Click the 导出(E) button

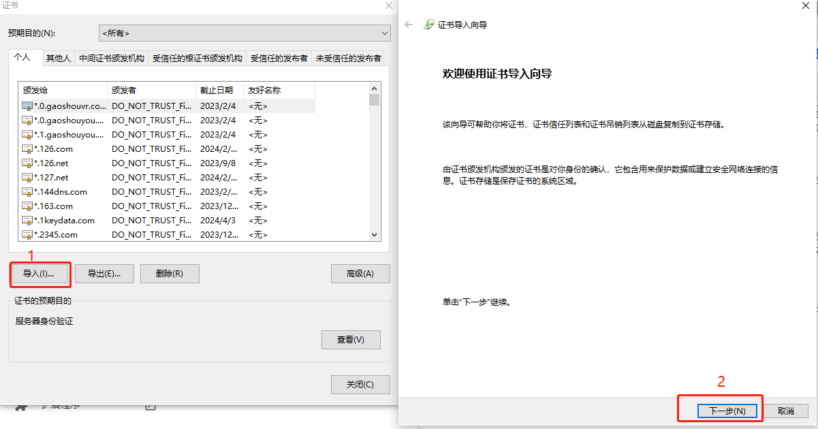pyautogui.click(x=104, y=274)
